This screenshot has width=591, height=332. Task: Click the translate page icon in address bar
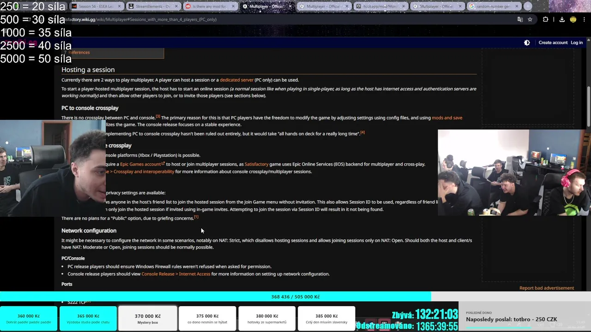coord(520,19)
